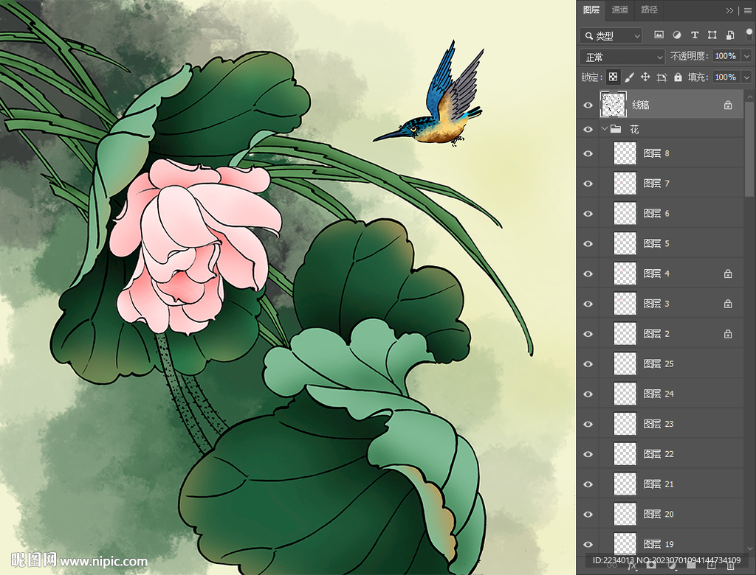The height and width of the screenshot is (575, 756).
Task: Select the 图层 25 layer thumbnail
Action: pyautogui.click(x=625, y=363)
